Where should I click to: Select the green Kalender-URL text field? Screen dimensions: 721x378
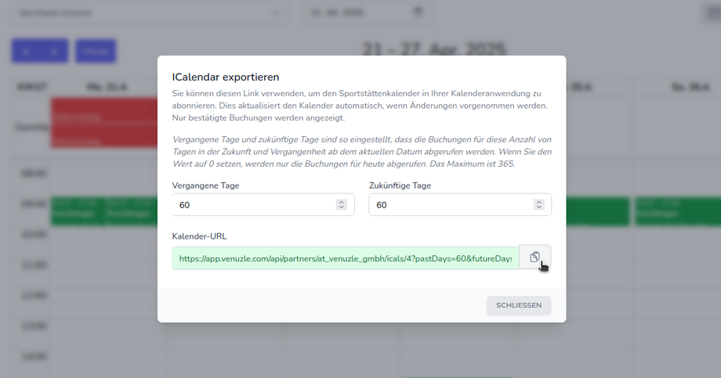click(345, 257)
